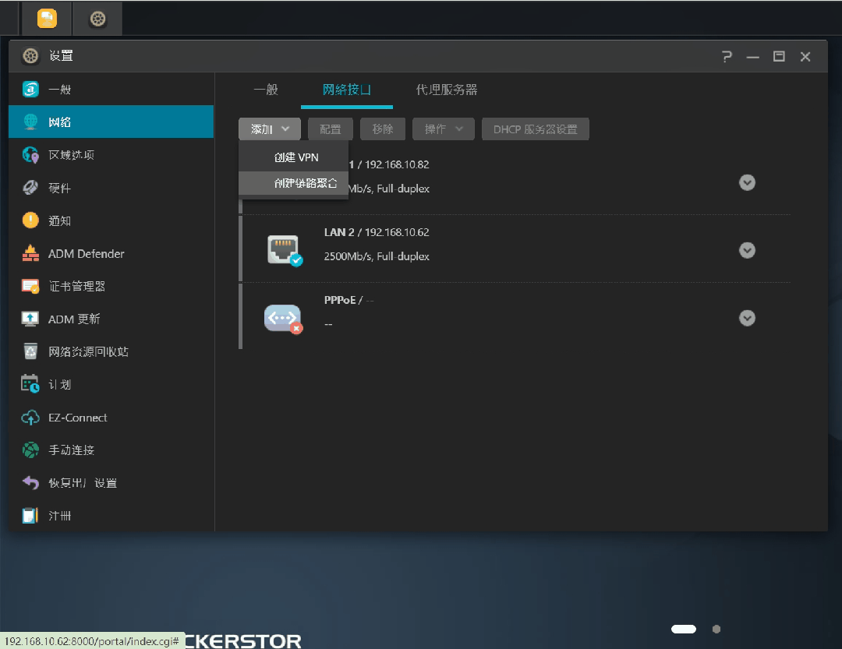
Task: Select the second desktop page dot
Action: pyautogui.click(x=716, y=630)
